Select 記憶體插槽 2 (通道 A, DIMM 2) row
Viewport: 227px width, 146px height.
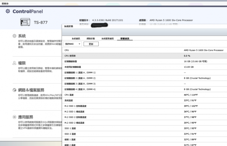[144, 78]
